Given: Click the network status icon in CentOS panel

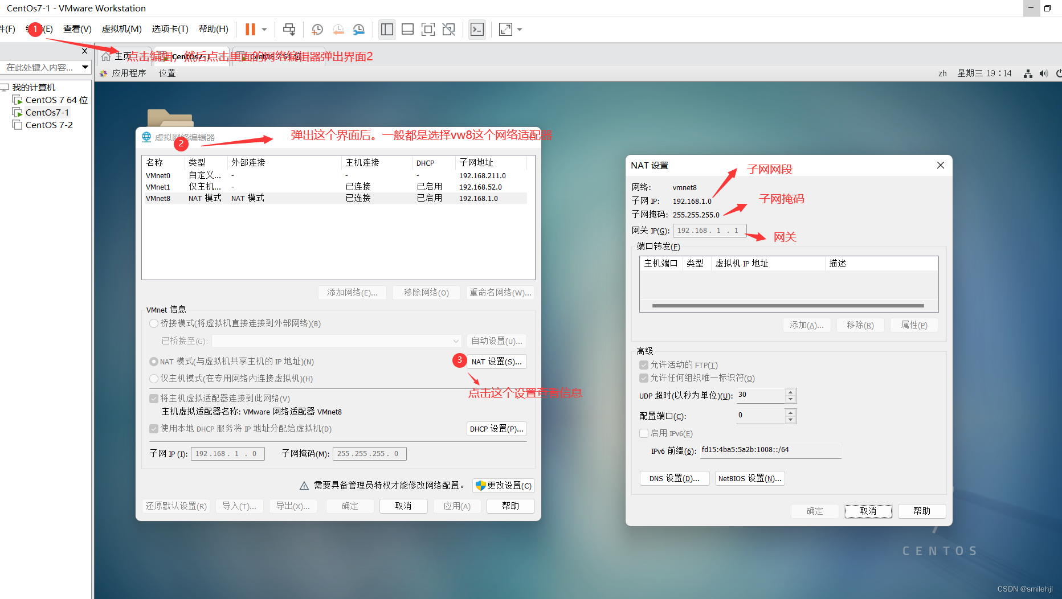Looking at the screenshot, I should (x=1028, y=73).
